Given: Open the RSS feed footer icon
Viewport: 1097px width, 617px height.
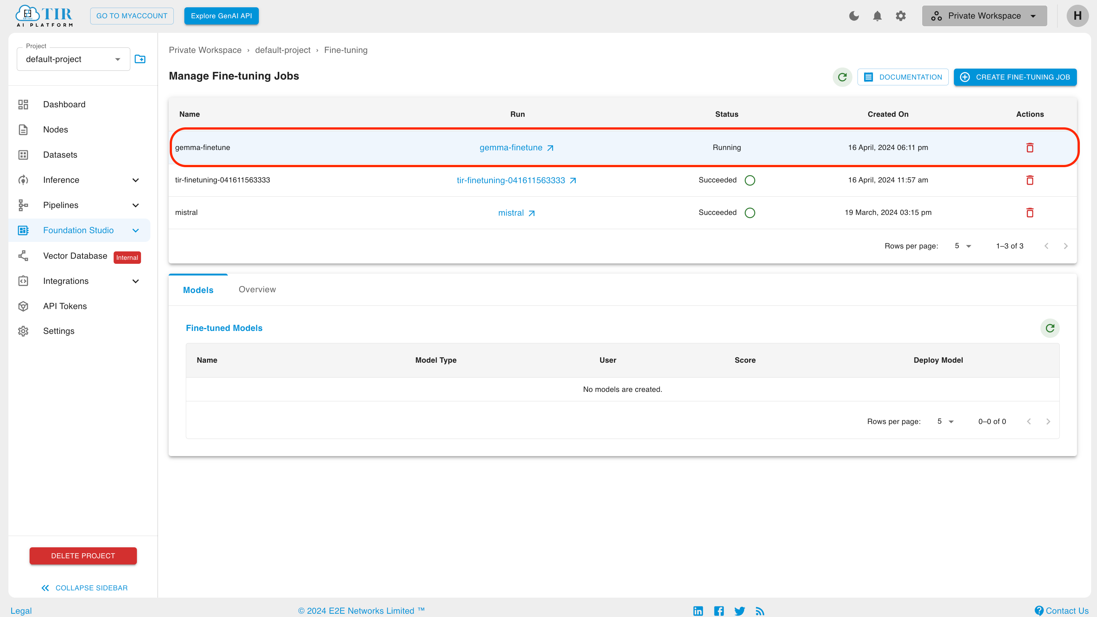Looking at the screenshot, I should [760, 611].
